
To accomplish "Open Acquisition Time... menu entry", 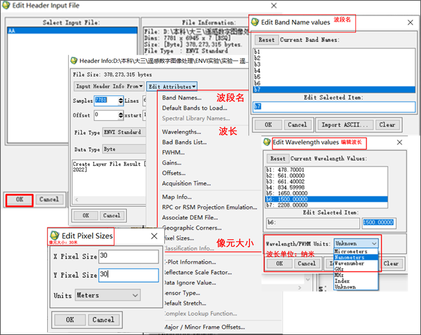I will pyautogui.click(x=186, y=183).
